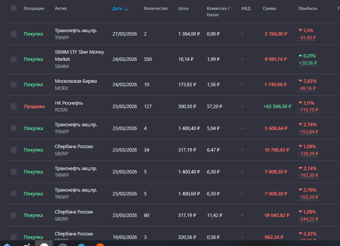This screenshot has width=340, height=246.
Task: Click the green up-triangle beside 0,21%
Action: point(300,56)
